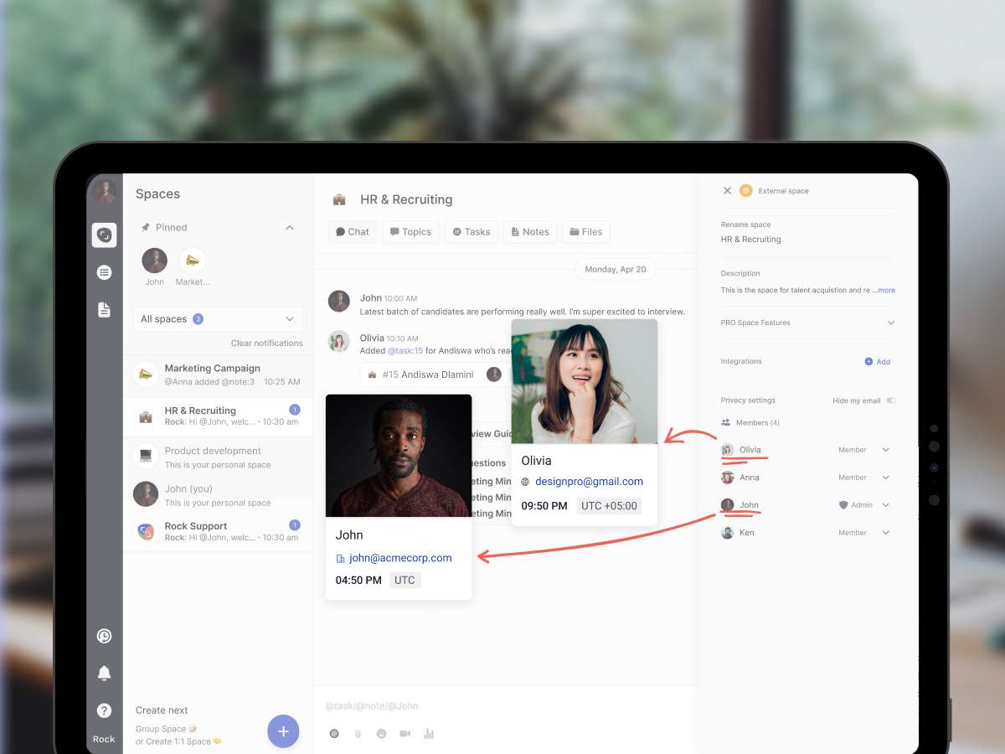
Task: Click the poll chart icon in composer
Action: [429, 734]
